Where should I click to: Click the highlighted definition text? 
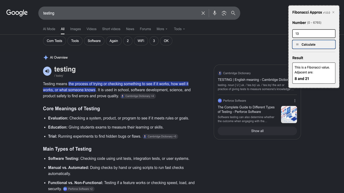point(116,87)
